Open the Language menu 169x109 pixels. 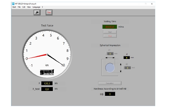[x=36, y=7]
